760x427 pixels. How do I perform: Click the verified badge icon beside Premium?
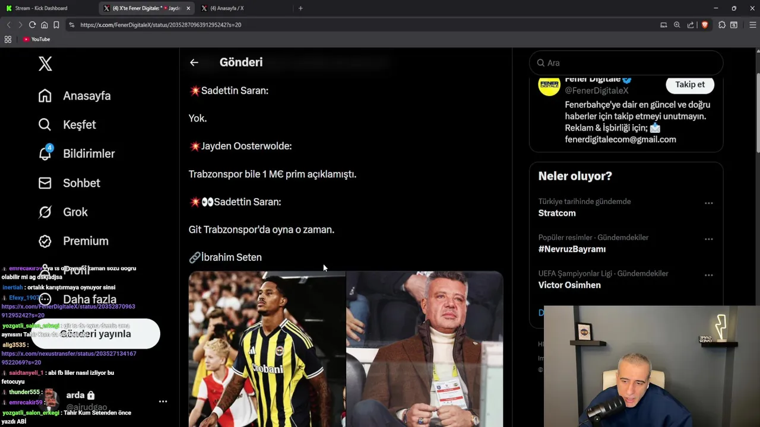tap(45, 241)
